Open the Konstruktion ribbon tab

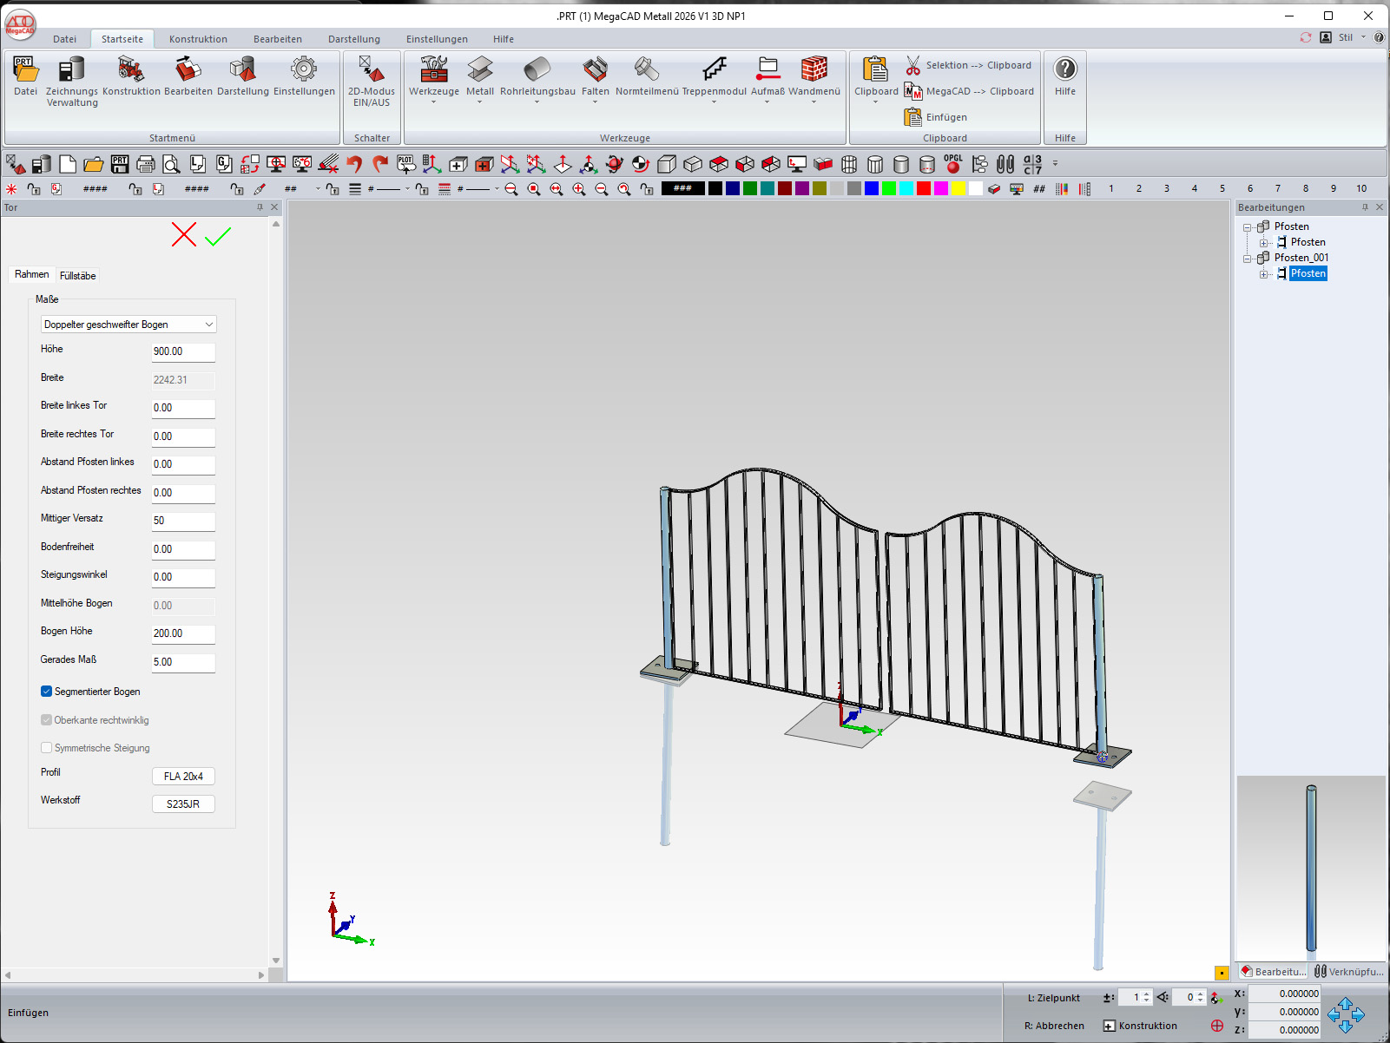click(x=198, y=39)
